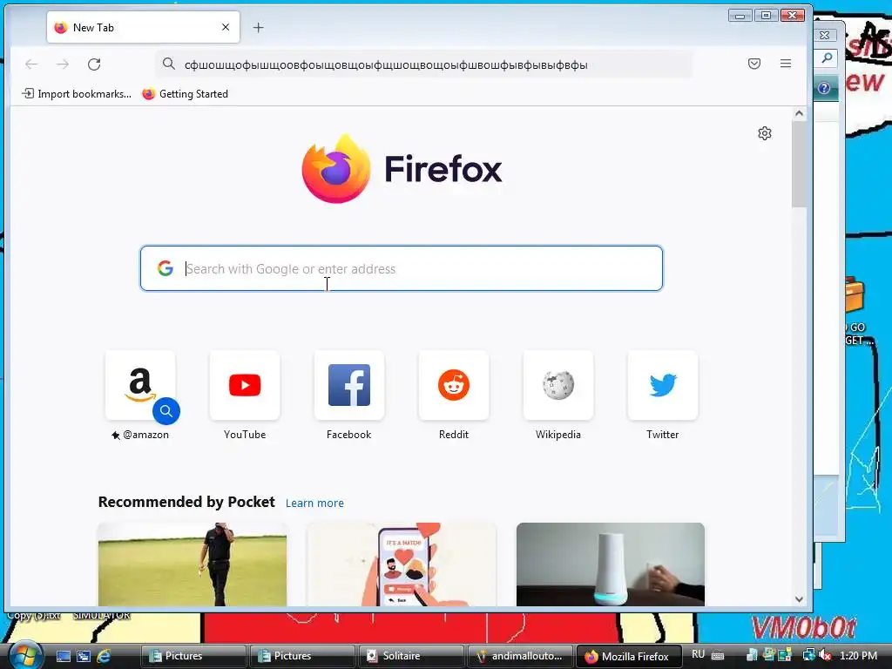Open the dating app Pocket story thumbnail
Screen dimensions: 892x669
(402, 564)
